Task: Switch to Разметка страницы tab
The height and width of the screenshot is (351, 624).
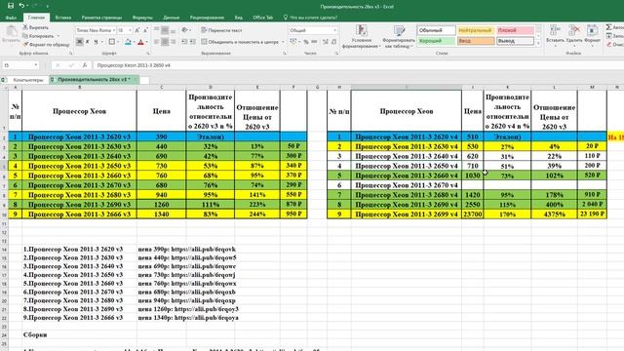Action: (x=101, y=18)
